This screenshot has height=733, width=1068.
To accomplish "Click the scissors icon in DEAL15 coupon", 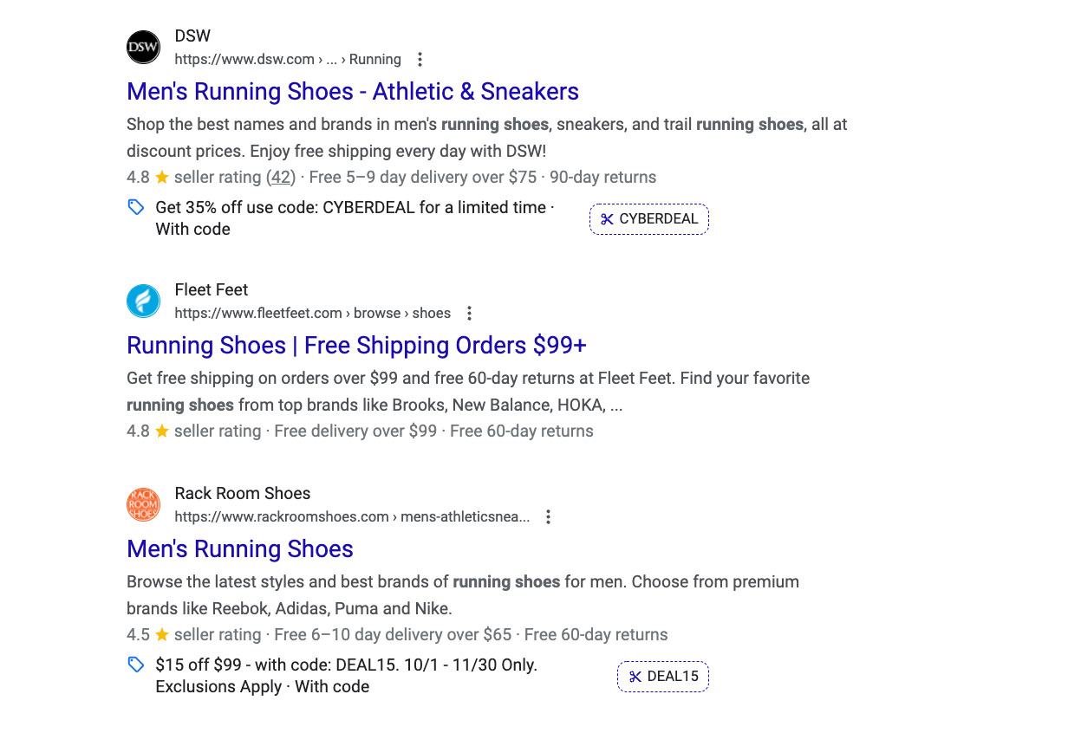I will point(635,677).
